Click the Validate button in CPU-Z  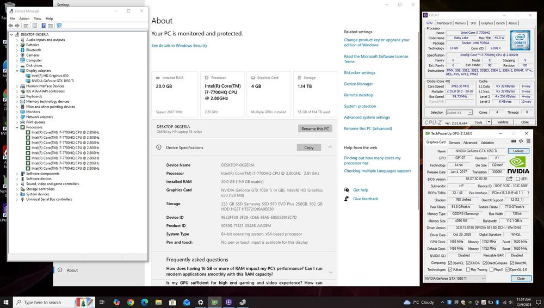click(503, 122)
